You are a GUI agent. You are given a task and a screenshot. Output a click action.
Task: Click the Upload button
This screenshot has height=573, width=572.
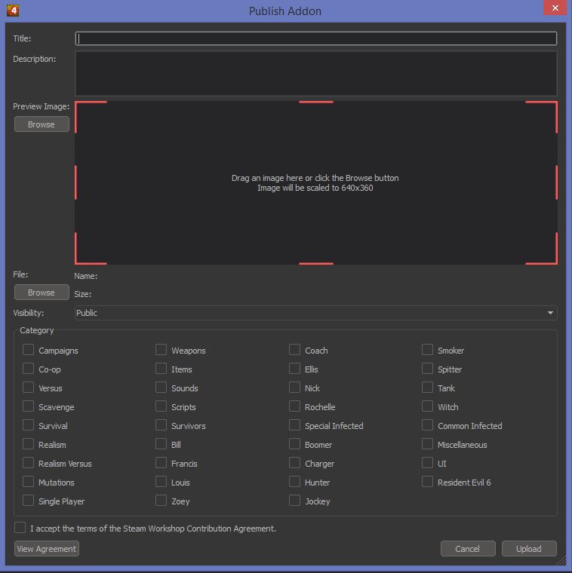pos(529,549)
